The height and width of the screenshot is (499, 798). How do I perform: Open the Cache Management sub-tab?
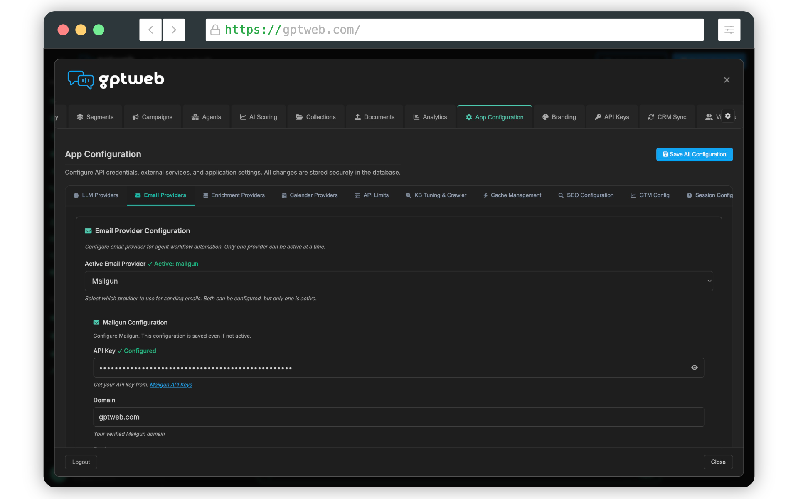[512, 195]
